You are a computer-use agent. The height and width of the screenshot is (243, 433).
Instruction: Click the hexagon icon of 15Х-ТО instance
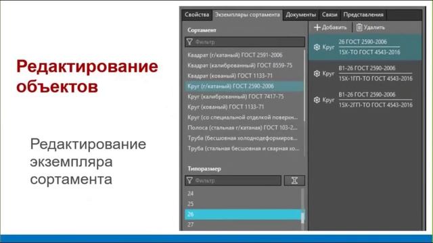pos(317,47)
